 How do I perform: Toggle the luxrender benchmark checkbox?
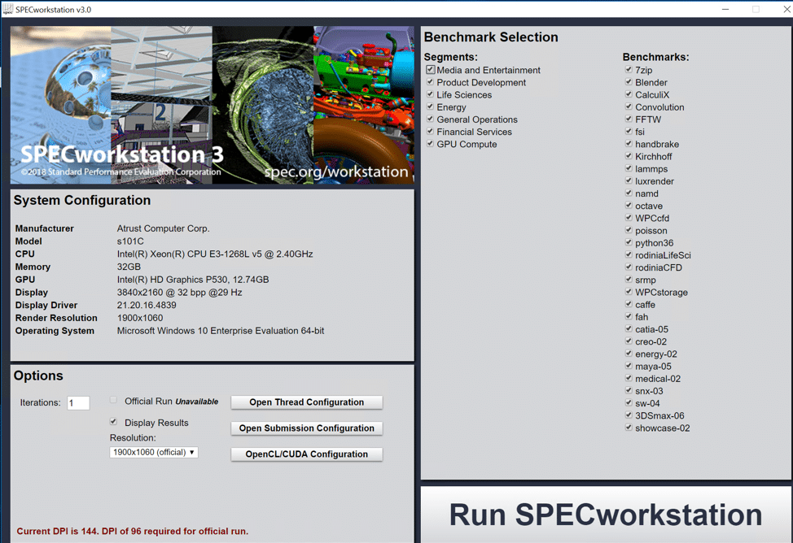(629, 180)
